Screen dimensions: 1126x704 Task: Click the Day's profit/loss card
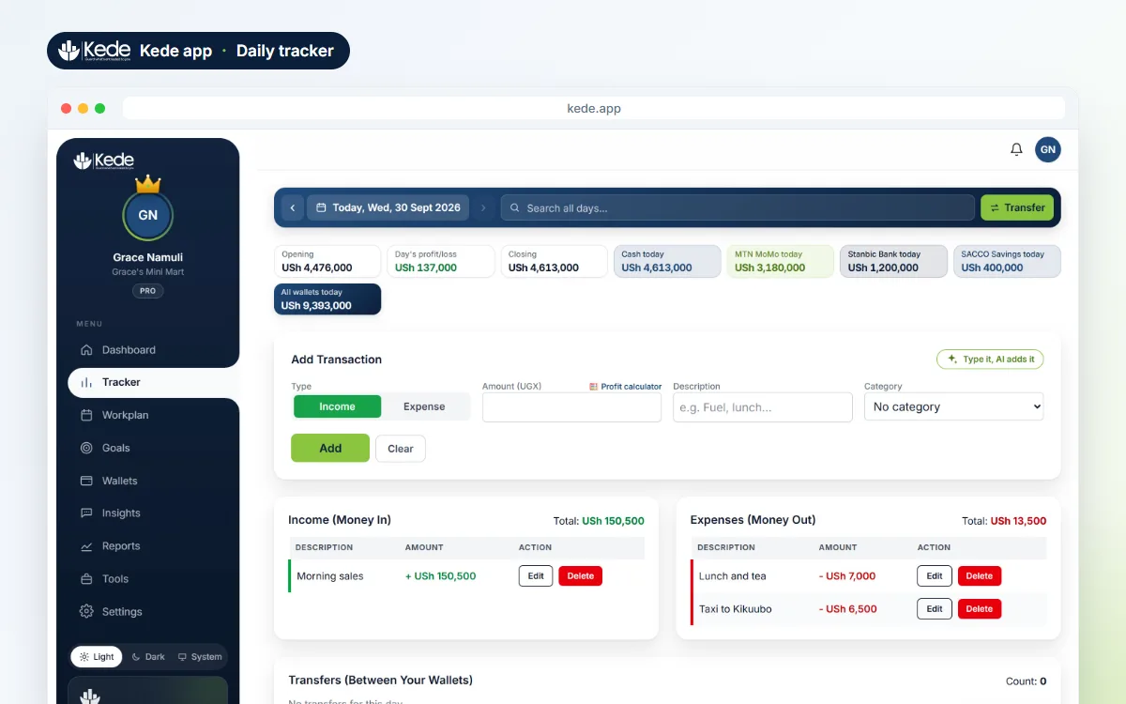(x=441, y=262)
